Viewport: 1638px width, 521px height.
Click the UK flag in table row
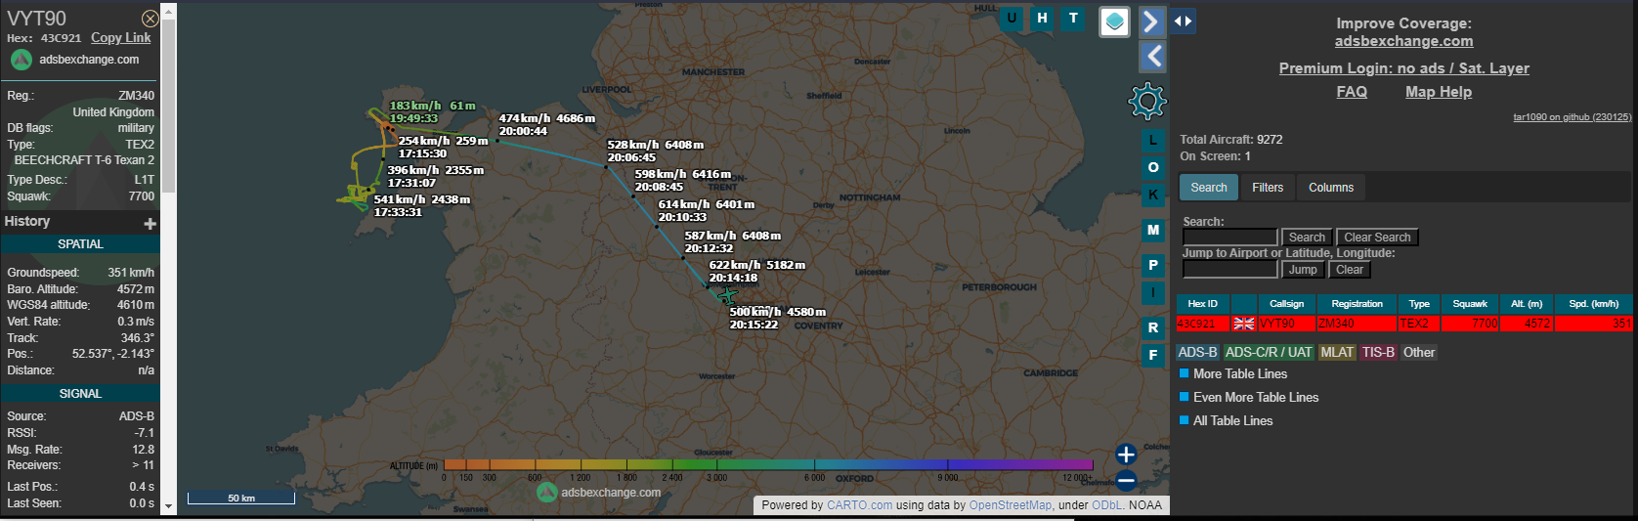(x=1244, y=324)
